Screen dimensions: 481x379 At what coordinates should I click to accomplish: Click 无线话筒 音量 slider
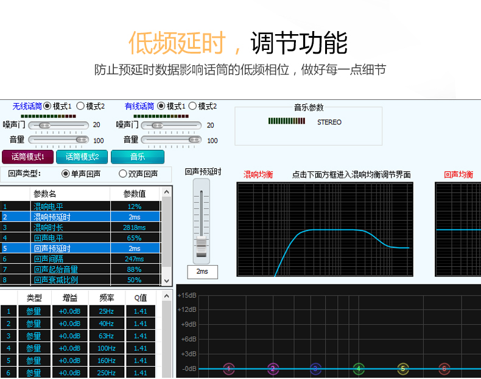pyautogui.click(x=58, y=140)
